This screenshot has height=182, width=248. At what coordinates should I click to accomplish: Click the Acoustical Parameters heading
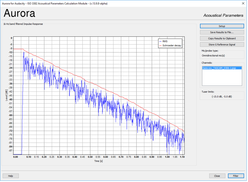coord(223,15)
